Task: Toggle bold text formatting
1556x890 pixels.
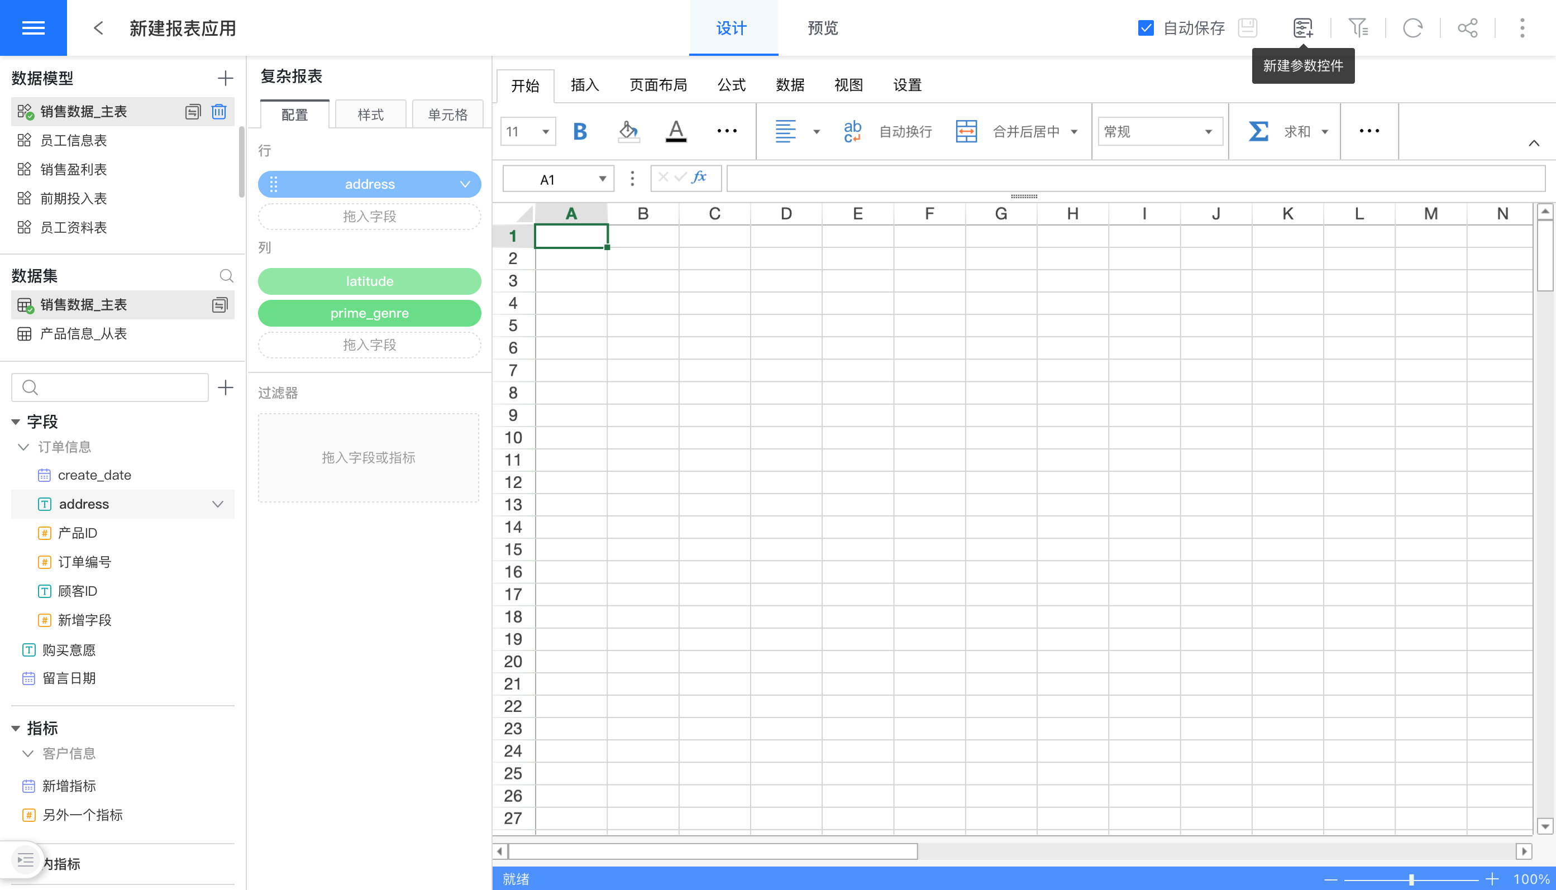Action: (x=580, y=131)
